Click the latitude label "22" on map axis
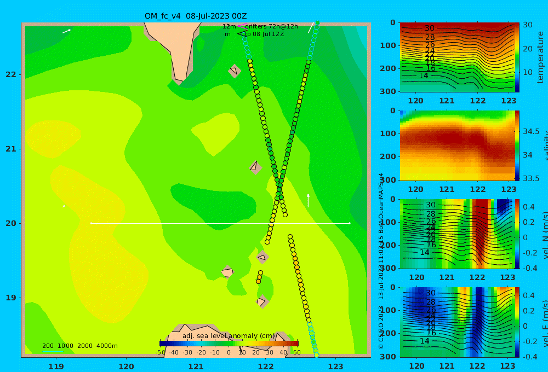The height and width of the screenshot is (372, 548). point(10,74)
